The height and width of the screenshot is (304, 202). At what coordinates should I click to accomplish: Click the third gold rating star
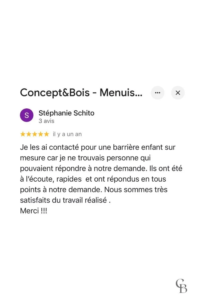click(35, 134)
